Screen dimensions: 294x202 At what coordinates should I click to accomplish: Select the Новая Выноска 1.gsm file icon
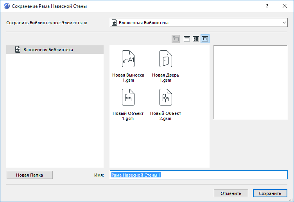(x=128, y=59)
